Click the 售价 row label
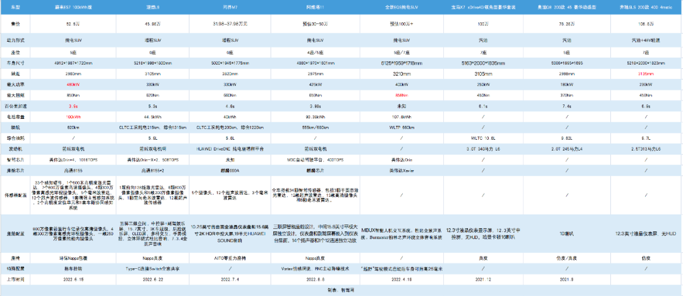 (x=16, y=23)
